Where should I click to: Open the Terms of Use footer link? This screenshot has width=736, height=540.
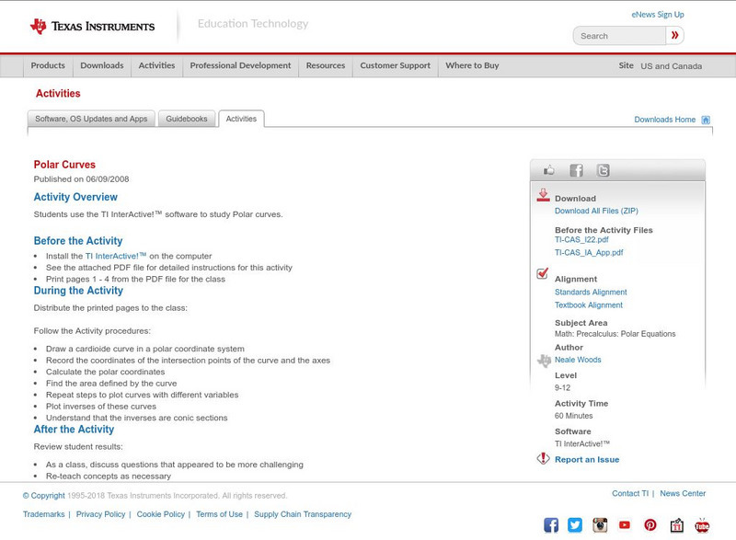(x=219, y=514)
